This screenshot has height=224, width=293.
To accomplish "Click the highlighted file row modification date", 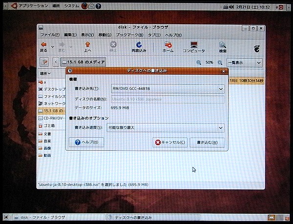I will (x=246, y=81).
